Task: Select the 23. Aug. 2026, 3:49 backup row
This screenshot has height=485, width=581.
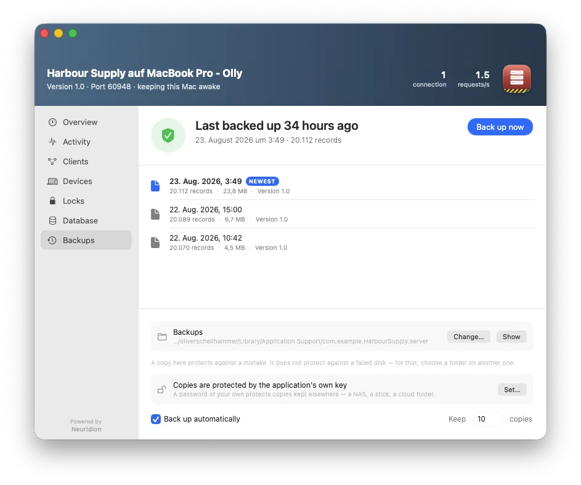Action: pyautogui.click(x=343, y=186)
